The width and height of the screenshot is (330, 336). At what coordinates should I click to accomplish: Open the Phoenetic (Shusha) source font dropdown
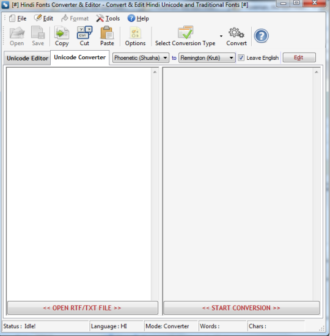[x=141, y=58]
